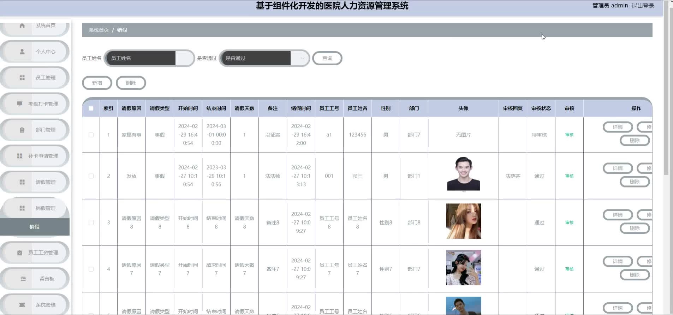Click green 审核 link in 部门8 row
673x315 pixels.
pyautogui.click(x=569, y=222)
